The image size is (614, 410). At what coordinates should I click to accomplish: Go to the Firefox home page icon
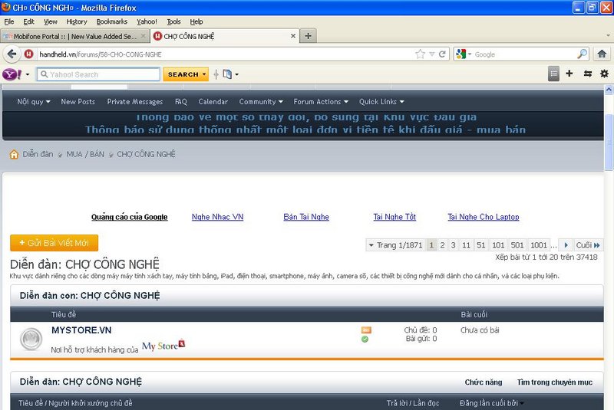602,54
